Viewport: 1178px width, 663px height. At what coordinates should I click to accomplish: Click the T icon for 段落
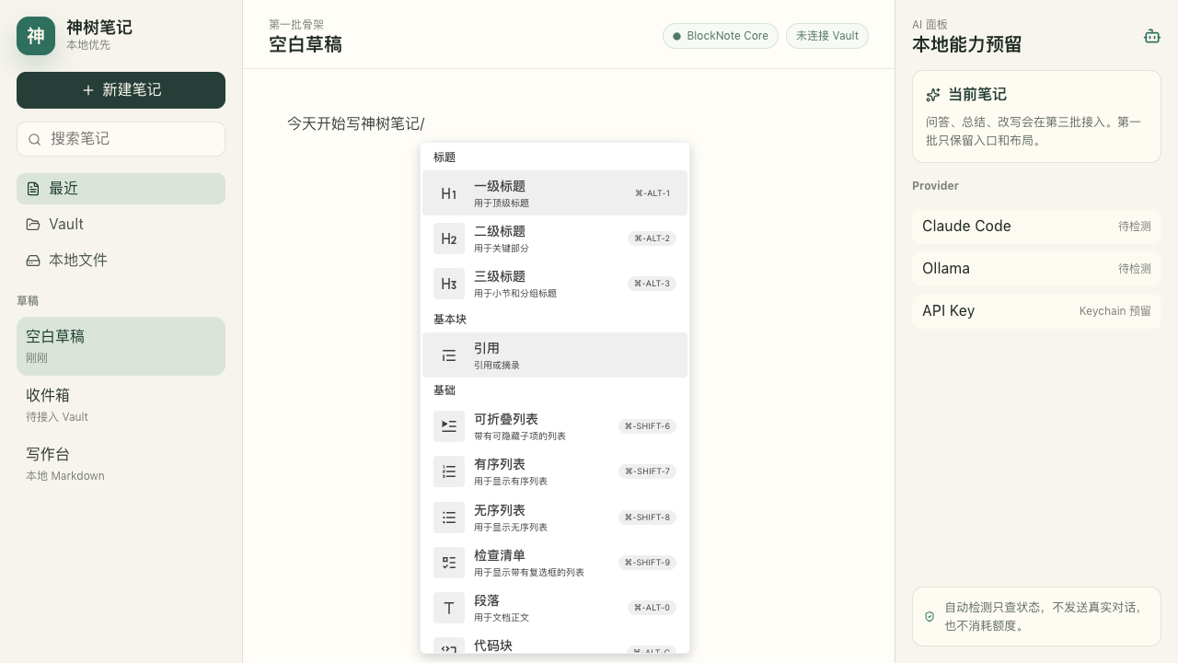point(449,608)
